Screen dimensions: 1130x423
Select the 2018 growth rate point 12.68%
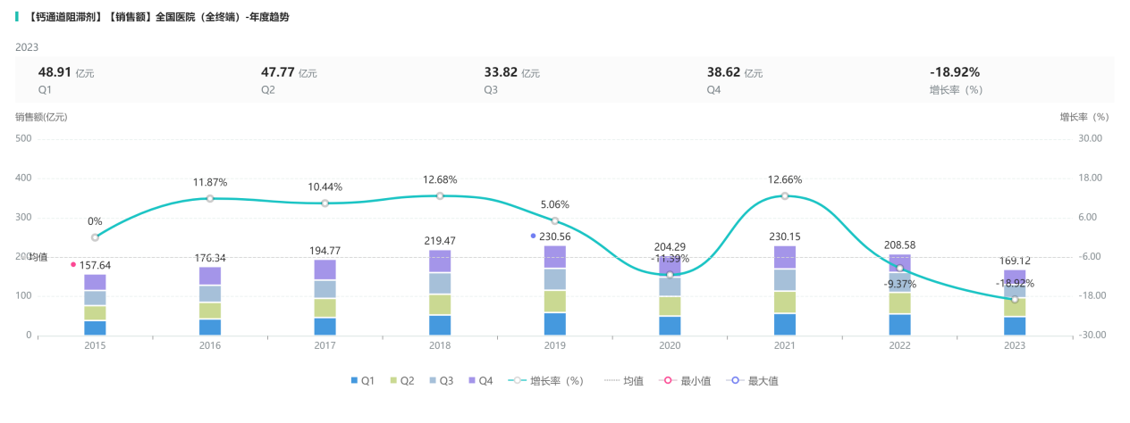[x=440, y=195]
